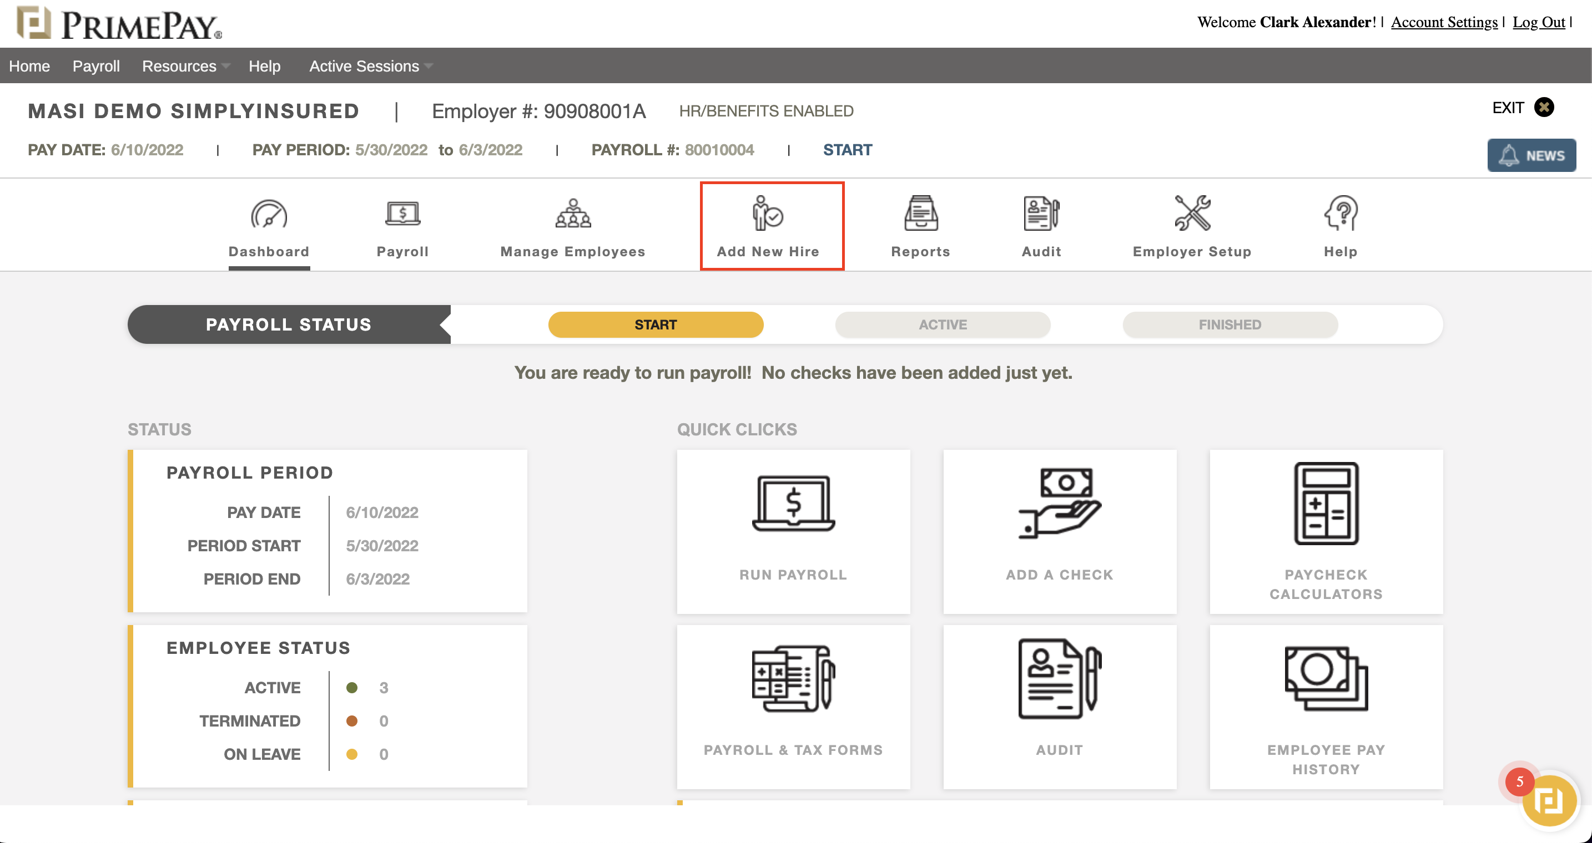1592x843 pixels.
Task: Go to Home in the top menu
Action: pos(29,66)
